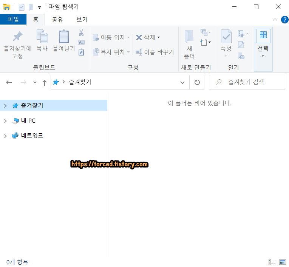This screenshot has width=289, height=267.
Task: Collapse the ribbon with the chevron
Action: [x=275, y=20]
